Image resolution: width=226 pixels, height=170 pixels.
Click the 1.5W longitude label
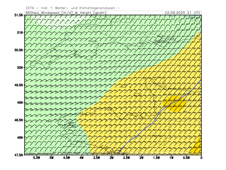click(x=157, y=158)
